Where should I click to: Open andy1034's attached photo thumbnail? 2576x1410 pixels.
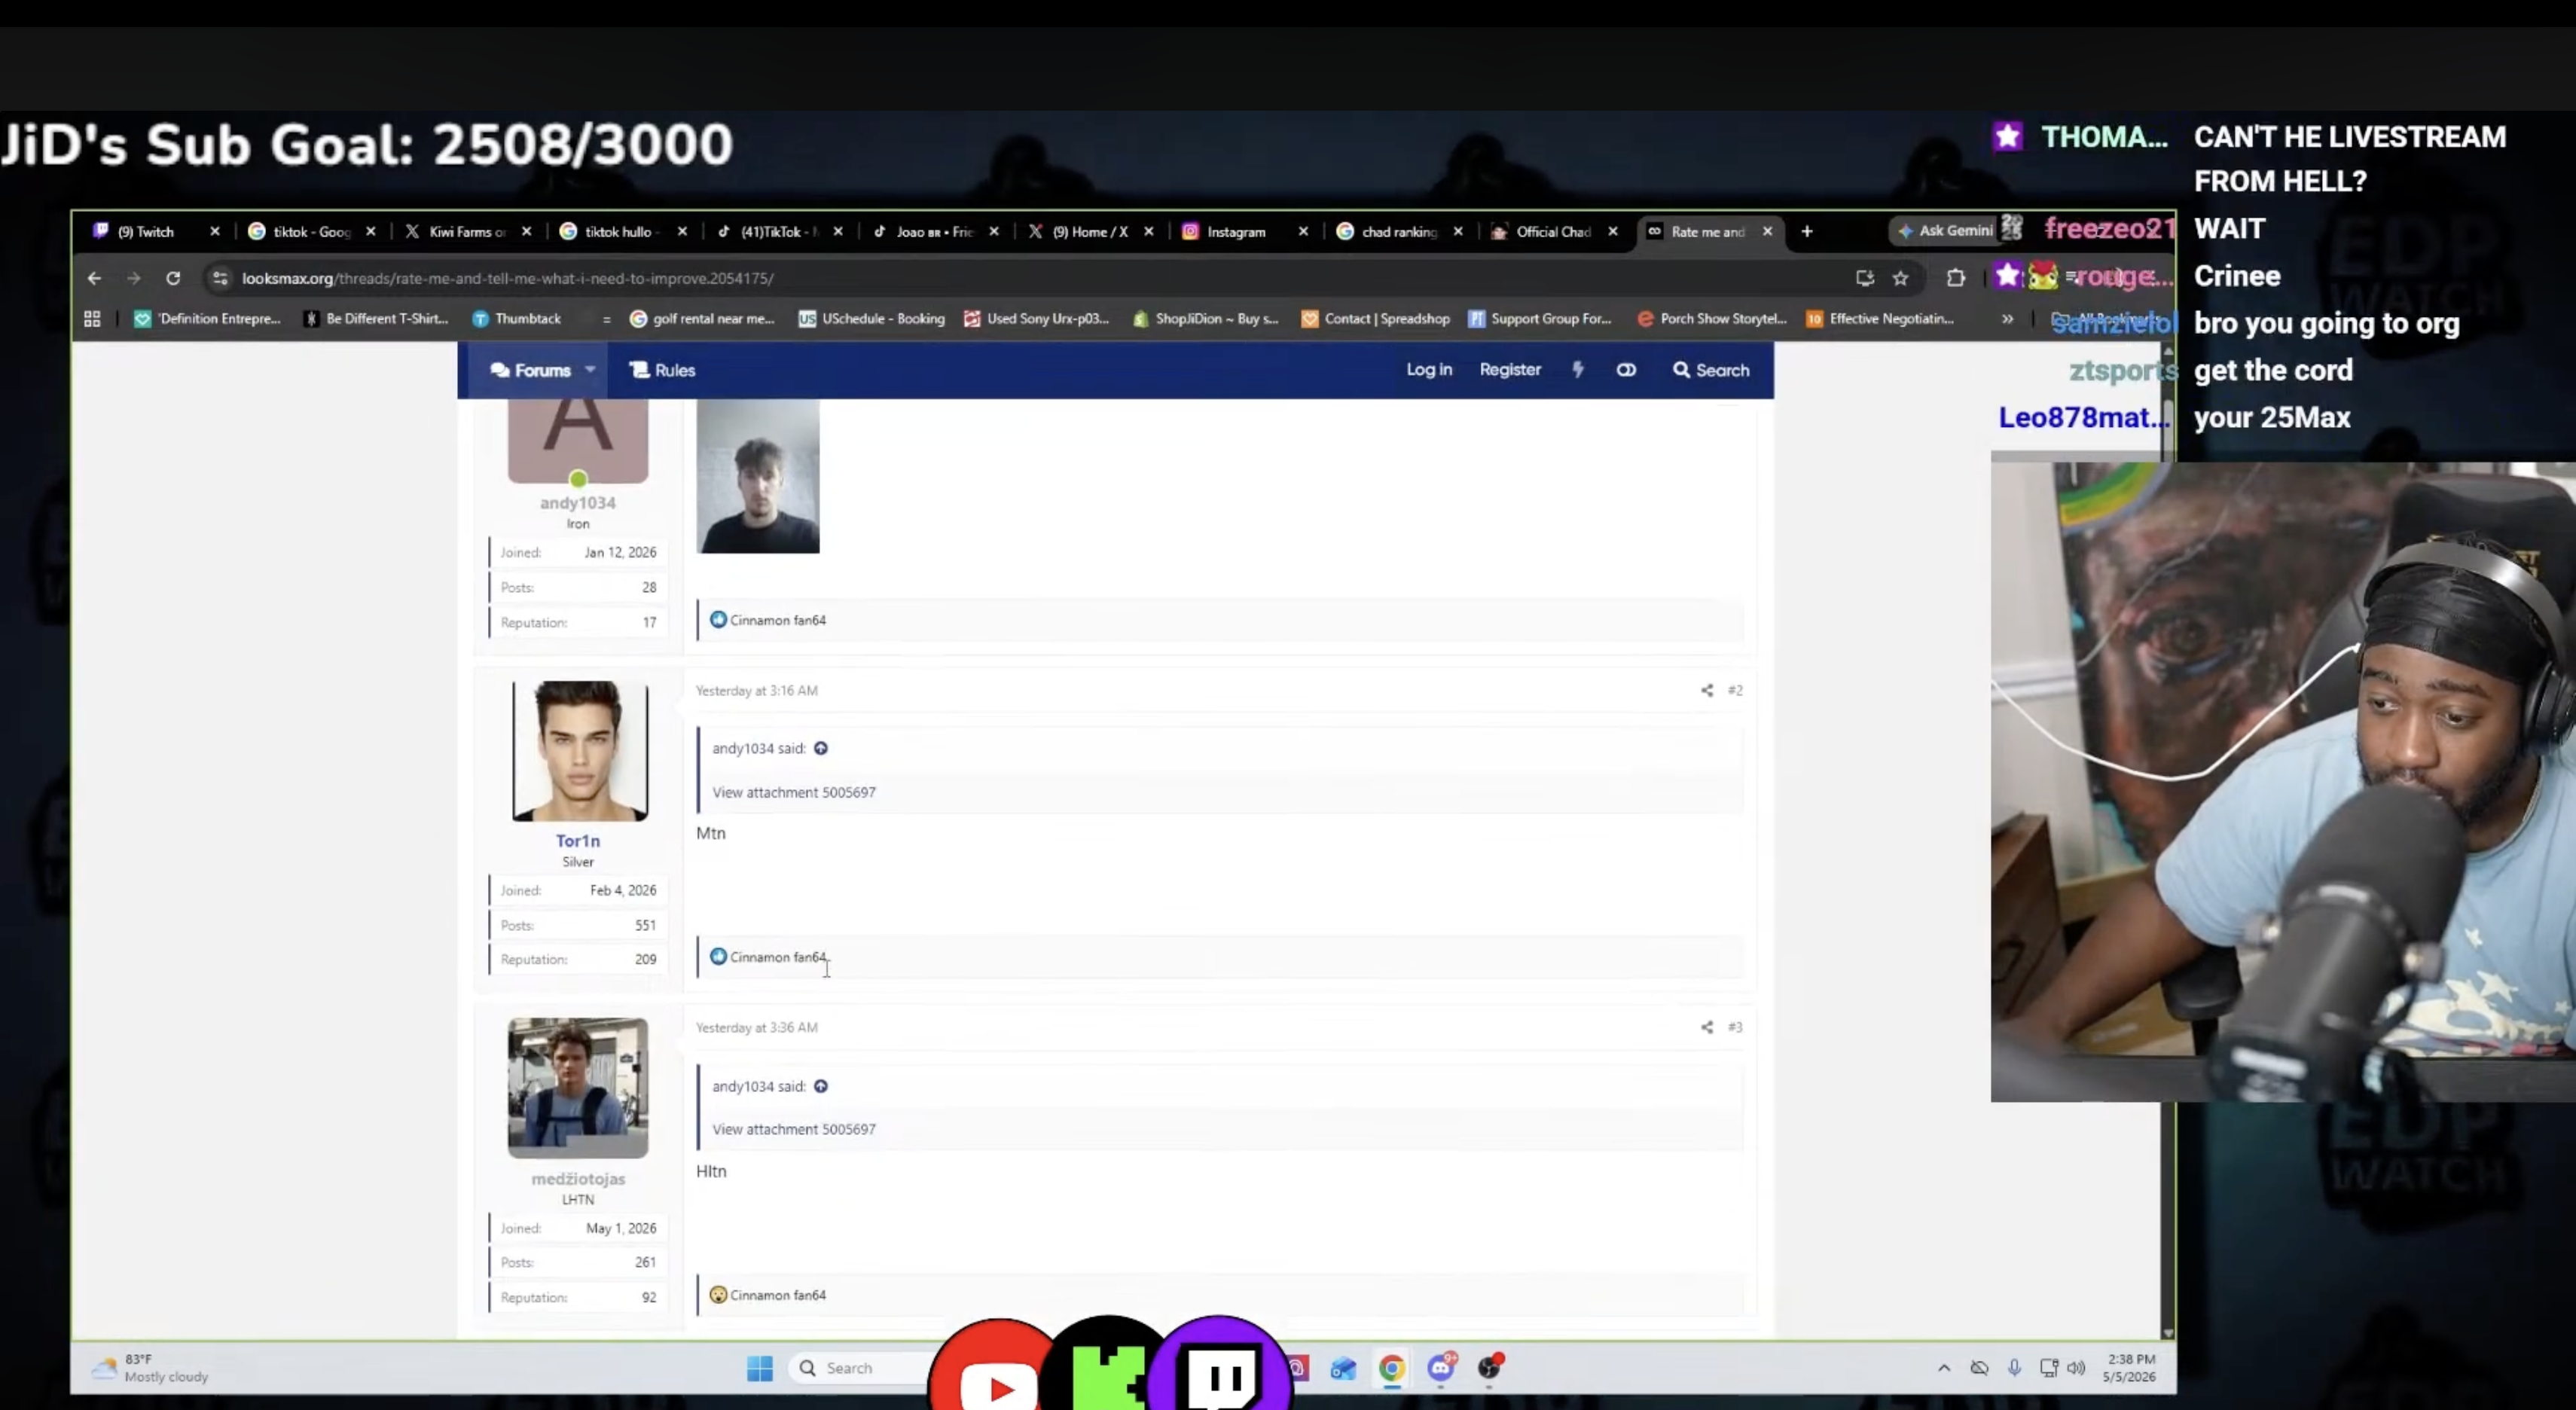coord(758,476)
